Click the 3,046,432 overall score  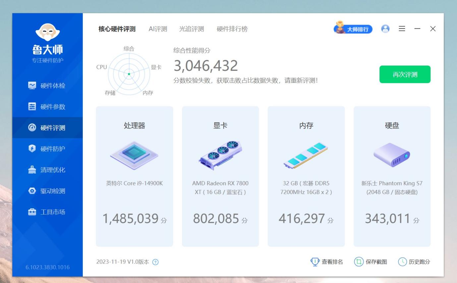(x=206, y=66)
